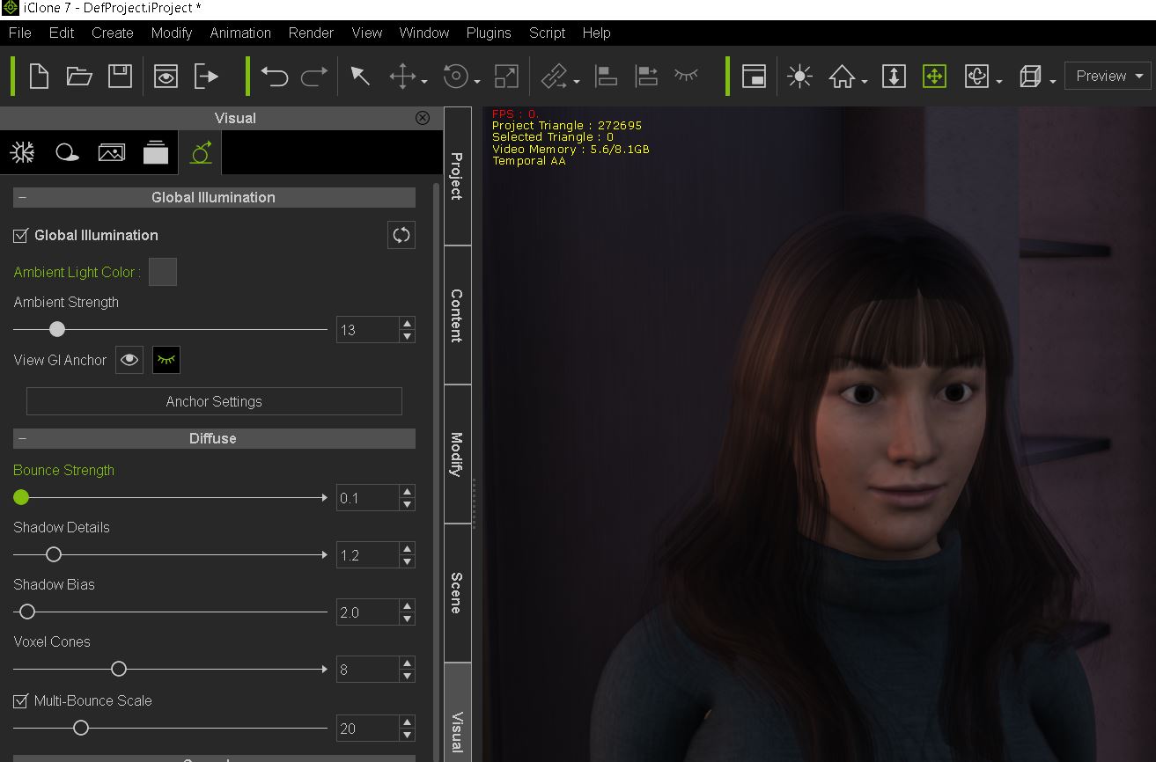Open cube view dropdown arrow
Viewport: 1156px width, 762px height.
click(1053, 82)
